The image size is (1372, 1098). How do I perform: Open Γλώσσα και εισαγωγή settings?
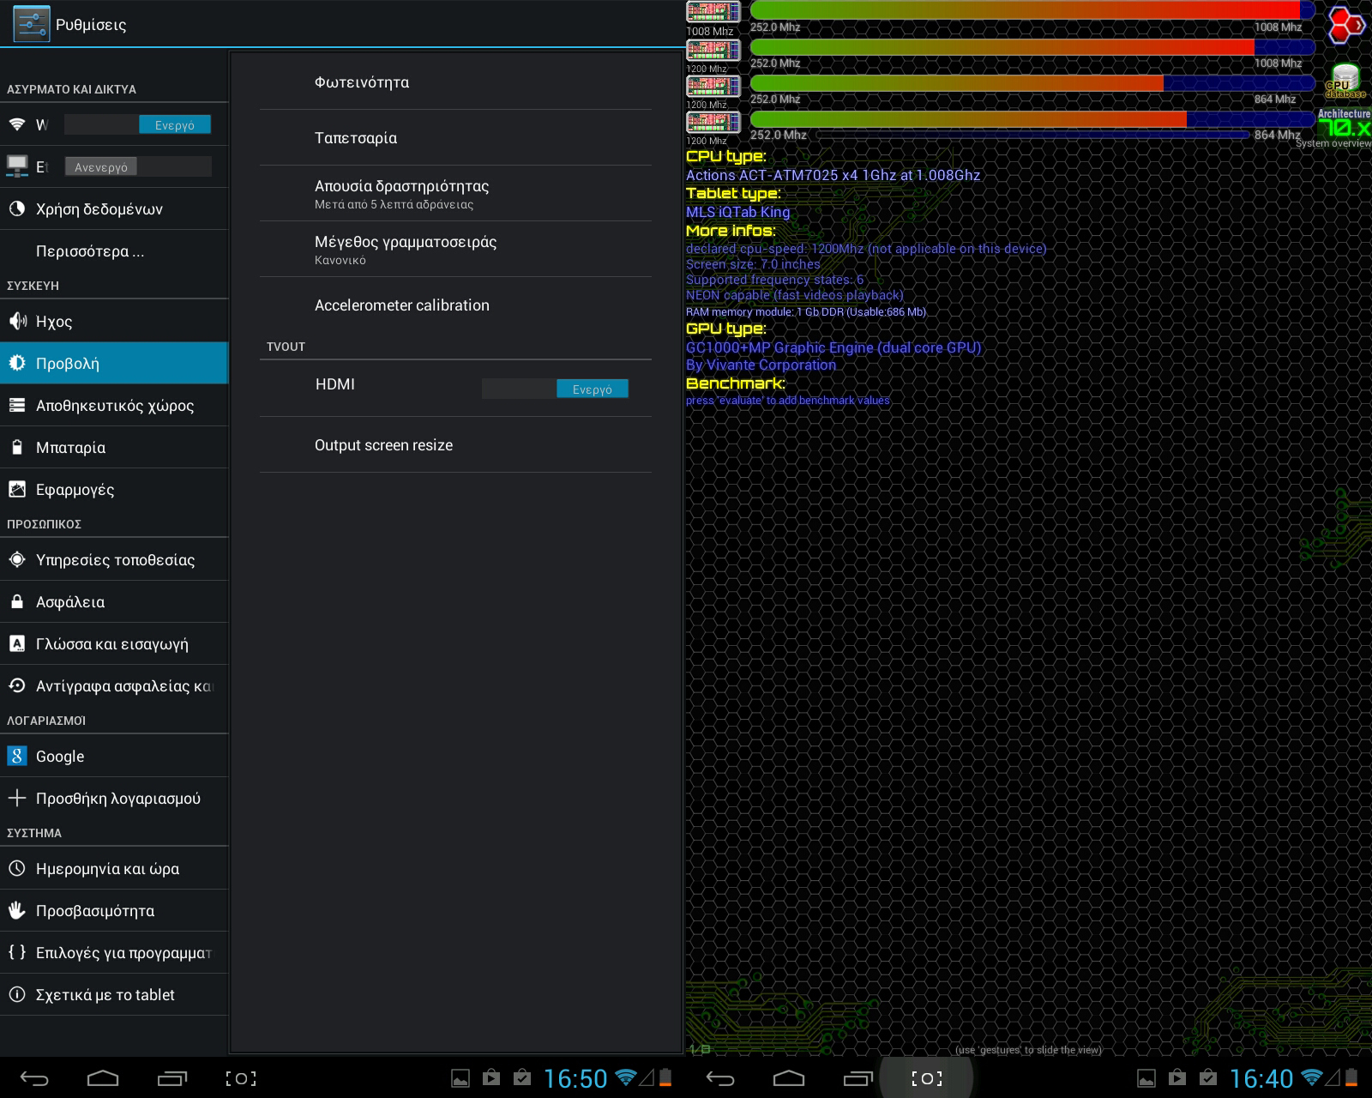point(114,643)
